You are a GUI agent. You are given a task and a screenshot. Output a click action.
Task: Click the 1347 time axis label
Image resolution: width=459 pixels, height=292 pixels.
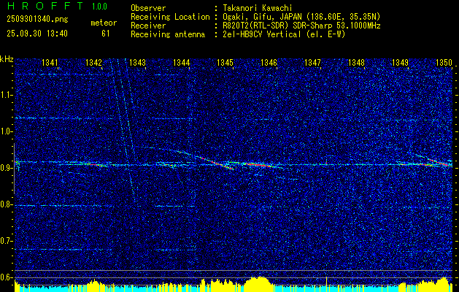pyautogui.click(x=312, y=62)
